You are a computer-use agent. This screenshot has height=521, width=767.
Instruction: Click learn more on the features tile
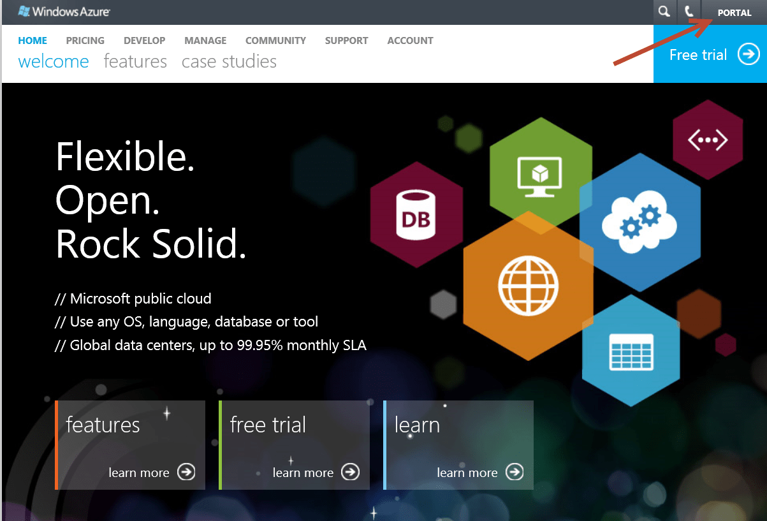[152, 473]
